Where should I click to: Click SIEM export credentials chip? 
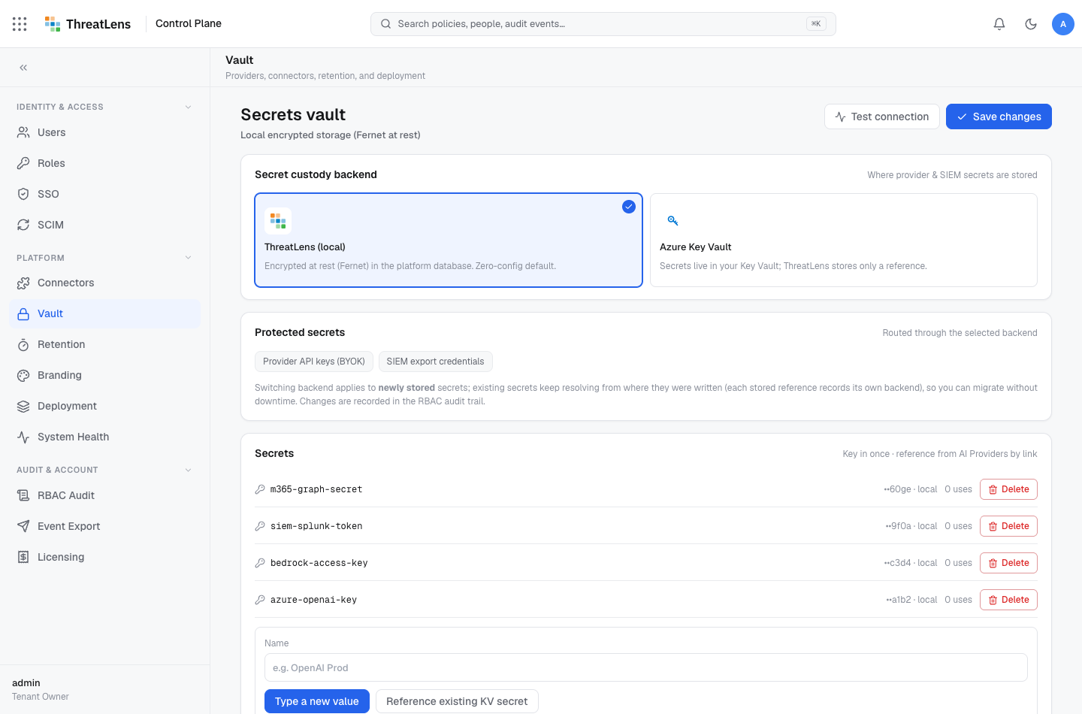435,362
